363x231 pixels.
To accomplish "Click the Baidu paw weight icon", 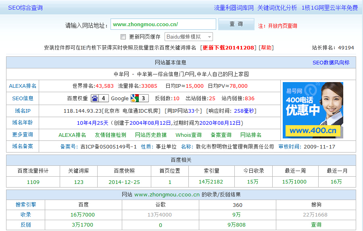I will tap(100, 99).
